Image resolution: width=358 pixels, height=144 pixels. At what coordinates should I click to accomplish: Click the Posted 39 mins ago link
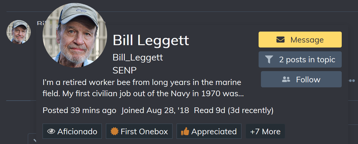[79, 110]
